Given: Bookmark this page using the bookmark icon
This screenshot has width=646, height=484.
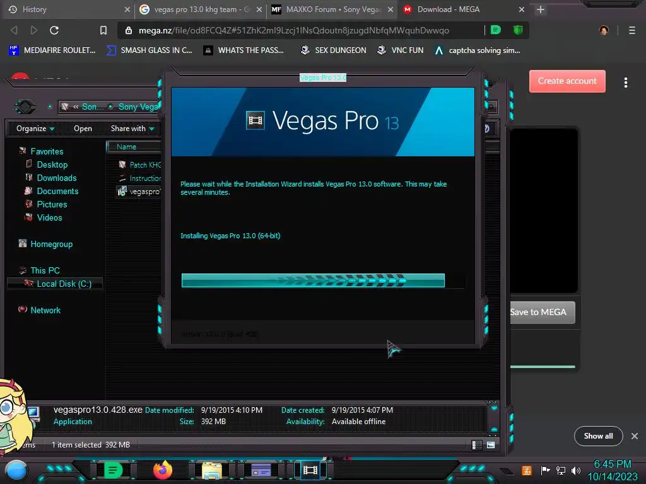Looking at the screenshot, I should point(103,30).
